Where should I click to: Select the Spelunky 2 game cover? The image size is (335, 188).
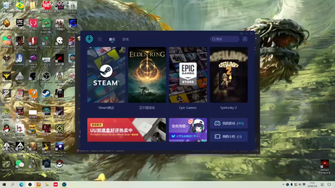[x=229, y=75]
